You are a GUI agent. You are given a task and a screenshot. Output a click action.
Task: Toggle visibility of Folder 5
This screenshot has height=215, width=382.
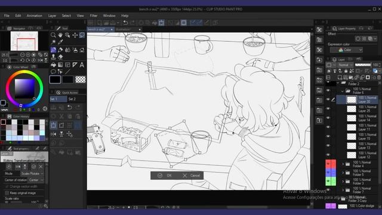pyautogui.click(x=328, y=173)
